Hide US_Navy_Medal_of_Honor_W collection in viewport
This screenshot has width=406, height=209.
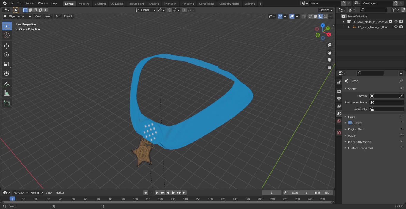point(396,22)
